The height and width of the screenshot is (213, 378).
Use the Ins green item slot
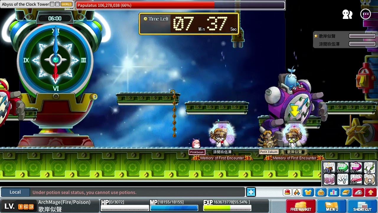[x=343, y=167]
